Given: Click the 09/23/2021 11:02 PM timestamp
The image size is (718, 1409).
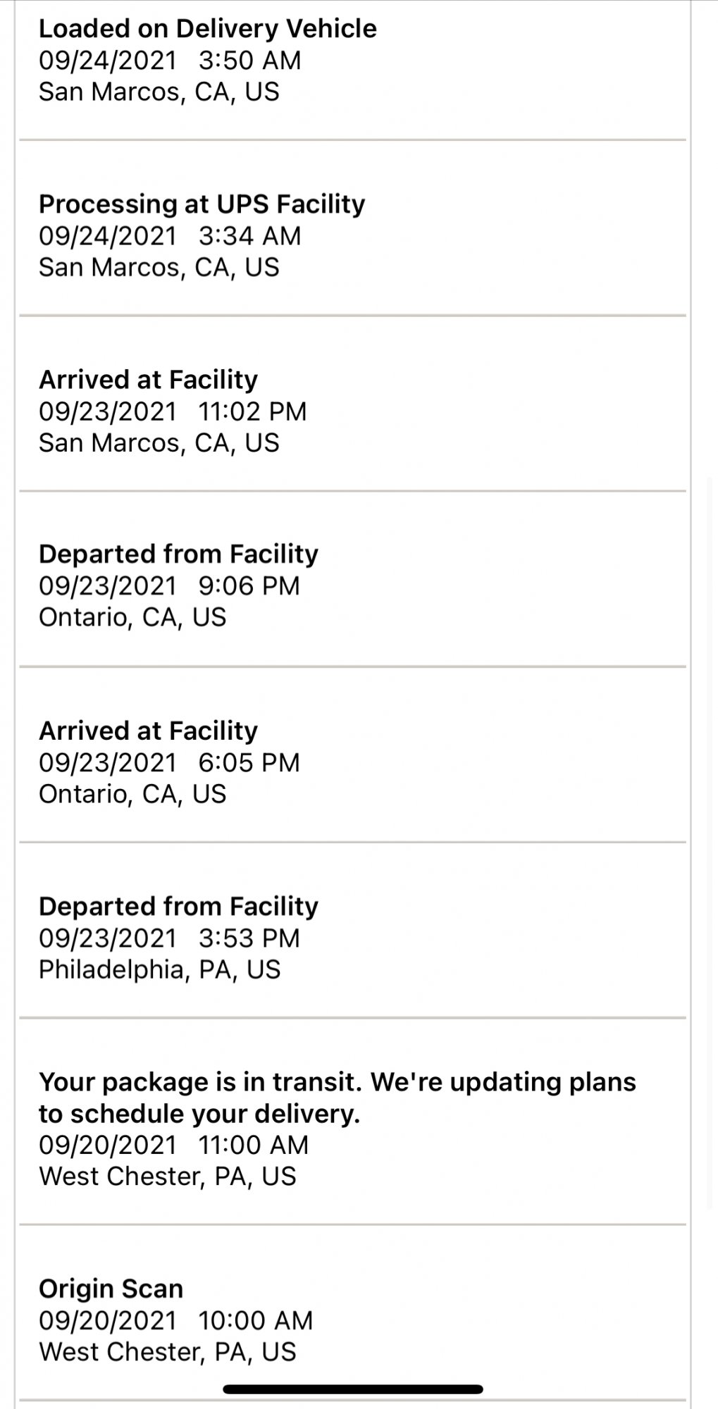Looking at the screenshot, I should 173,411.
